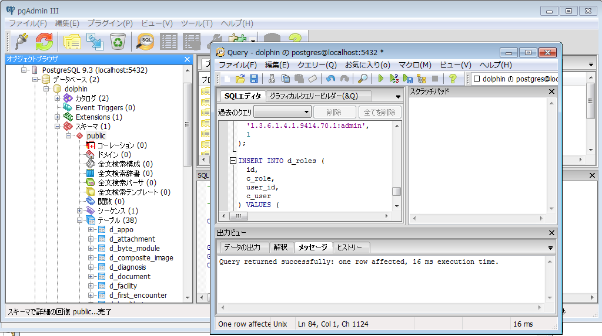Close the object browser panel

(187, 59)
